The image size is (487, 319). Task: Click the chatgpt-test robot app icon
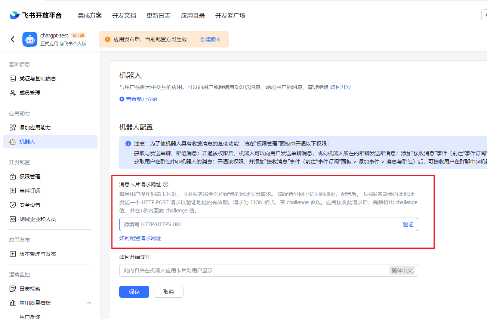(x=30, y=39)
